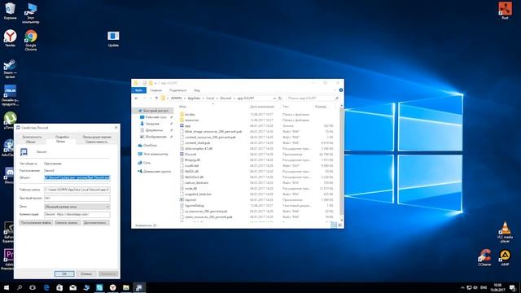Click the Сменить значок button
The width and height of the screenshot is (521, 293).
67,222
